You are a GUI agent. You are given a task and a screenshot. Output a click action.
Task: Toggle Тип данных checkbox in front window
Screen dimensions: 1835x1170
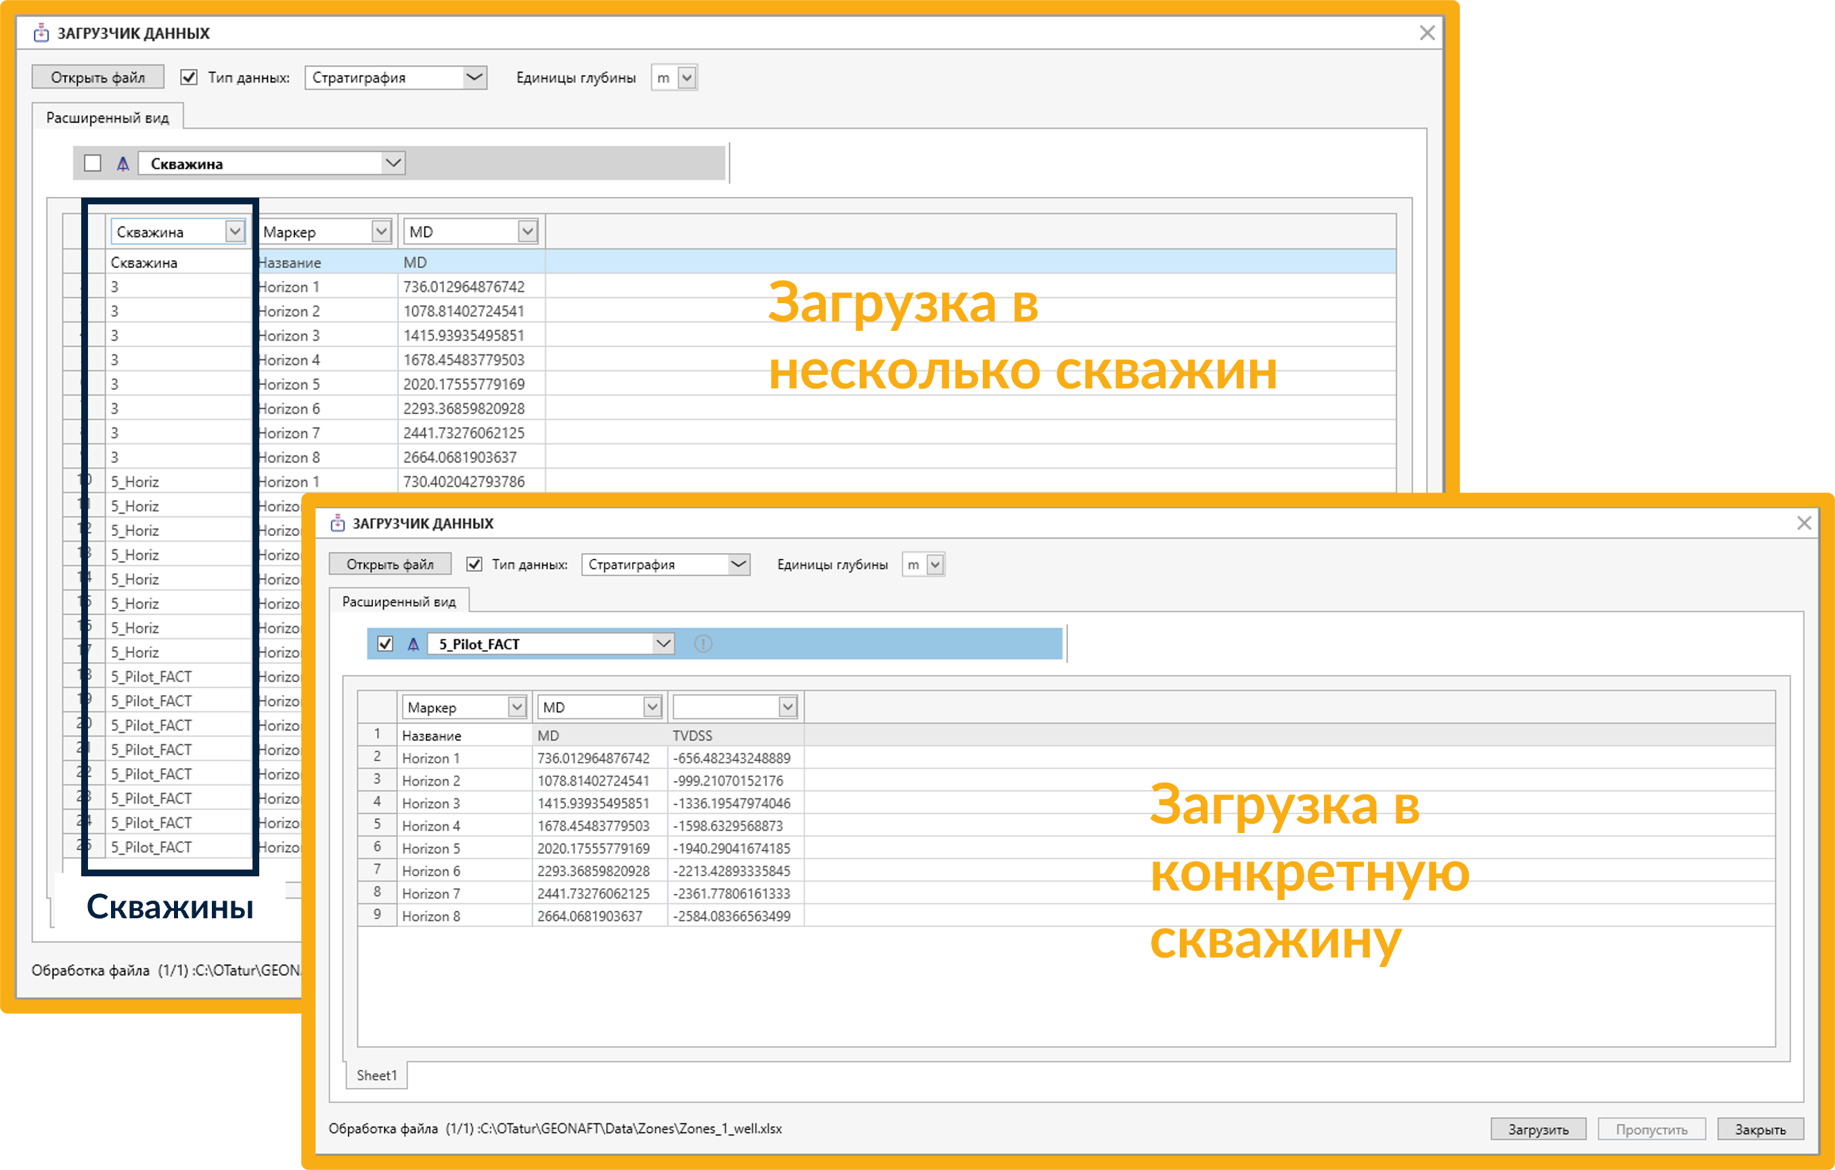click(x=474, y=564)
